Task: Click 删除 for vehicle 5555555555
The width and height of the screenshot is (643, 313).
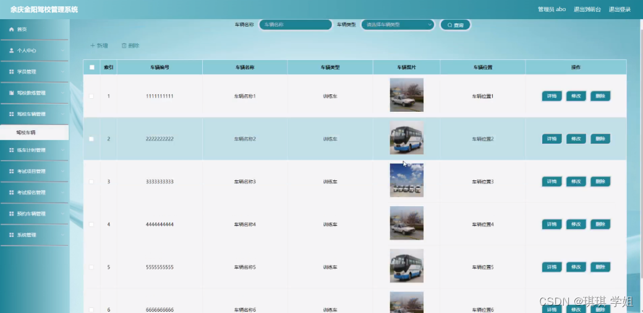Action: [x=600, y=267]
